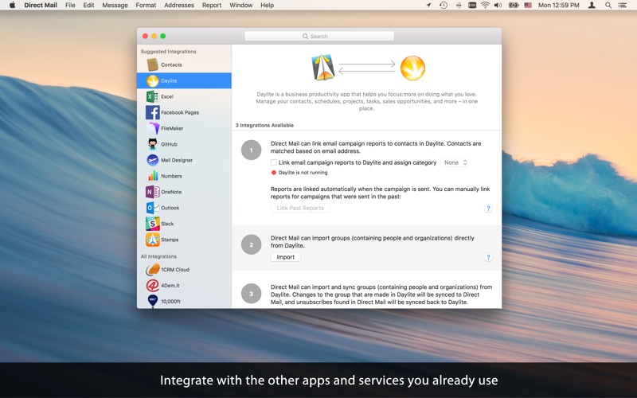Screen dimensions: 637x398
Task: Open the Wi-Fi status menu
Action: point(485,5)
